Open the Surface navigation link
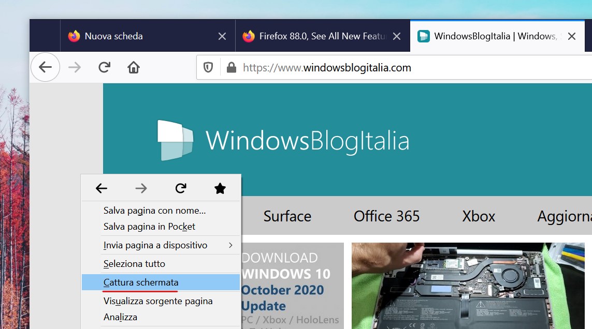The image size is (592, 329). coord(287,216)
